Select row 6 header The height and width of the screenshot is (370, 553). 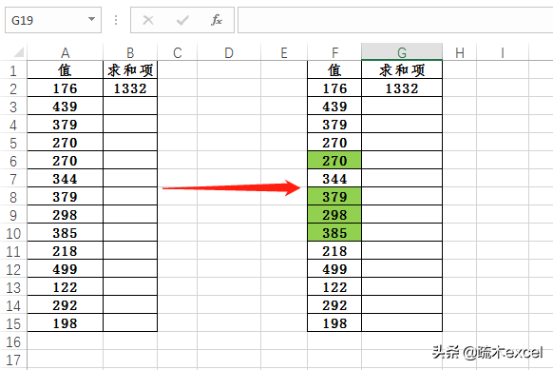coord(13,161)
